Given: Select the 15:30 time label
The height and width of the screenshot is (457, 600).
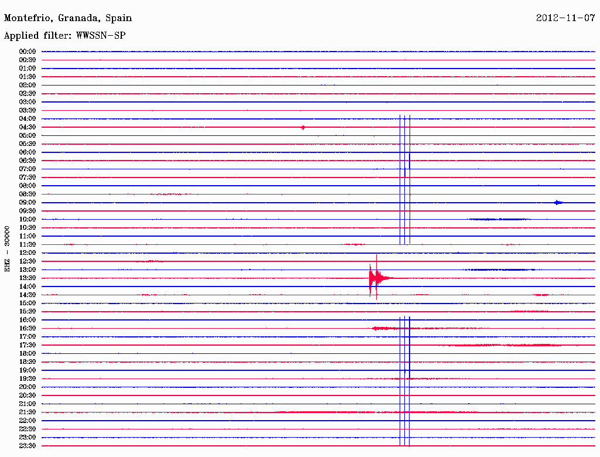Looking at the screenshot, I should (x=28, y=312).
